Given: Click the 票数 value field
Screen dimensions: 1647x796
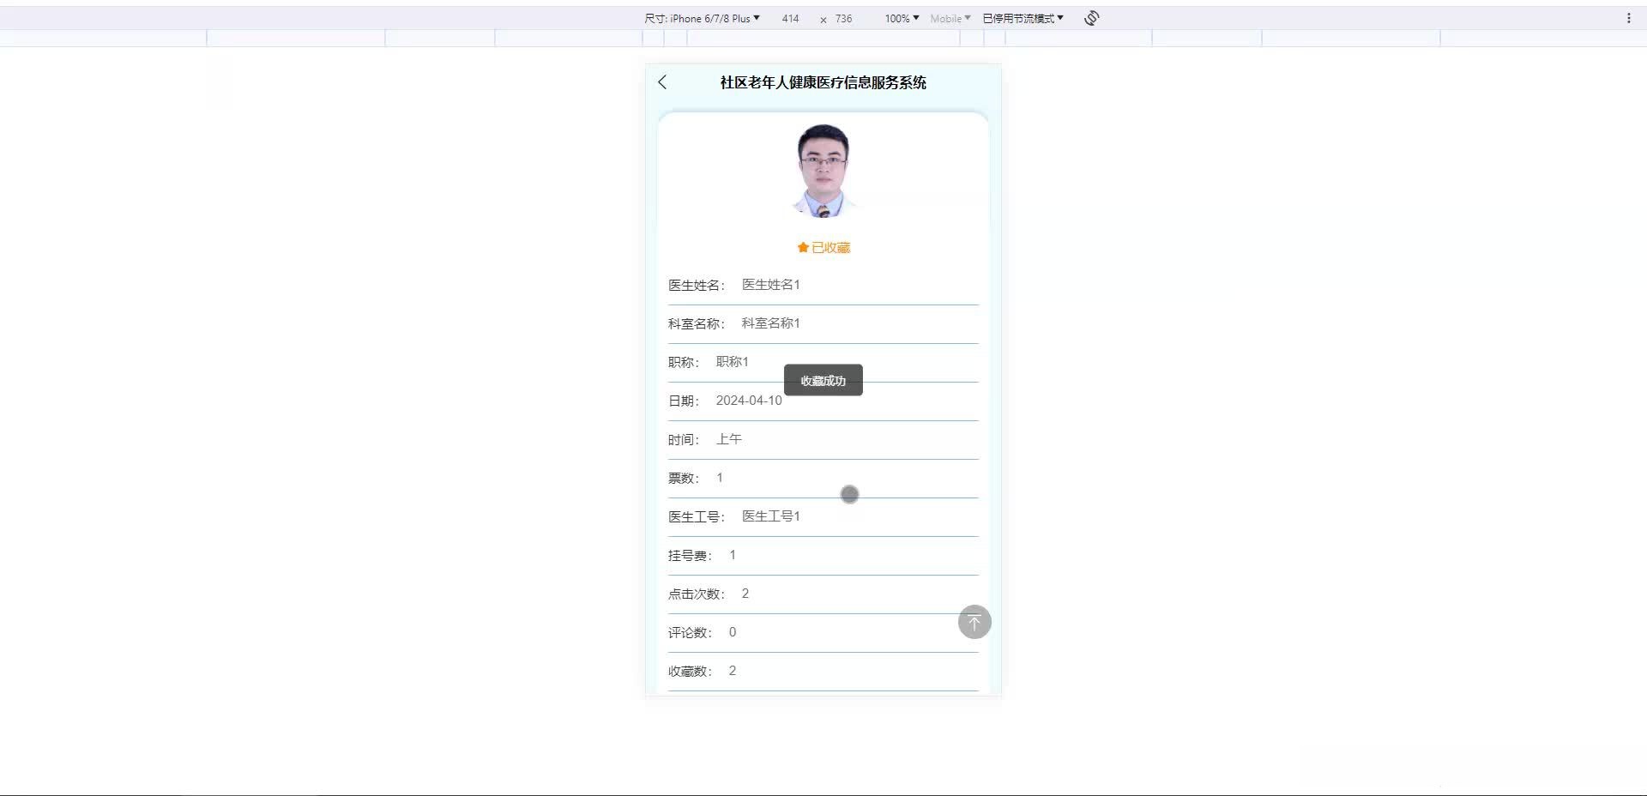Looking at the screenshot, I should 719,477.
